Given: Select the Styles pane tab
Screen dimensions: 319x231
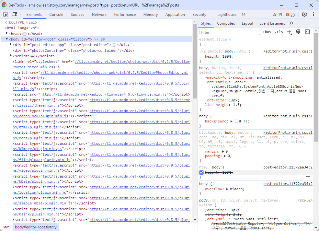Looking at the screenshot, I should (x=206, y=23).
